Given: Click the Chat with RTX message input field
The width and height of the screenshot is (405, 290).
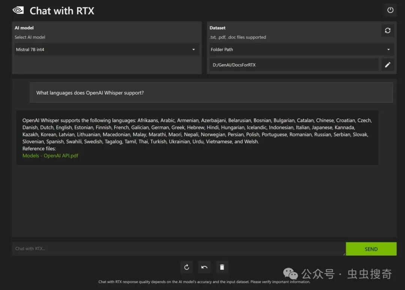Looking at the screenshot, I should point(179,248).
